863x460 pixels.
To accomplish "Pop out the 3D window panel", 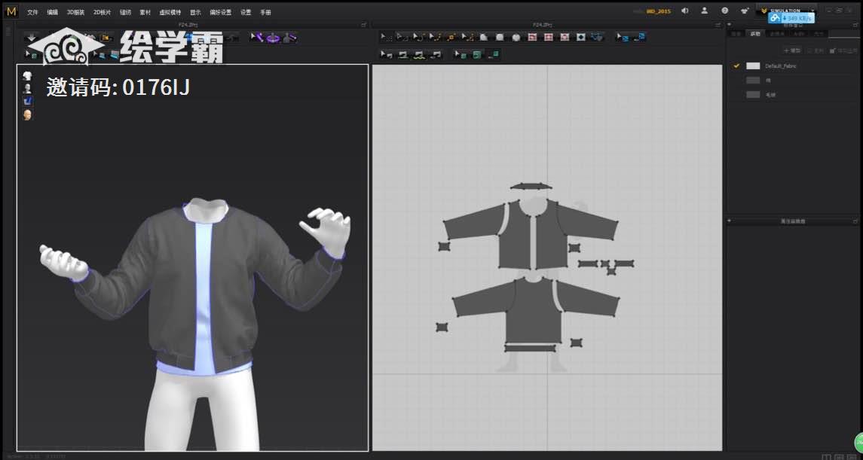I will tap(363, 25).
